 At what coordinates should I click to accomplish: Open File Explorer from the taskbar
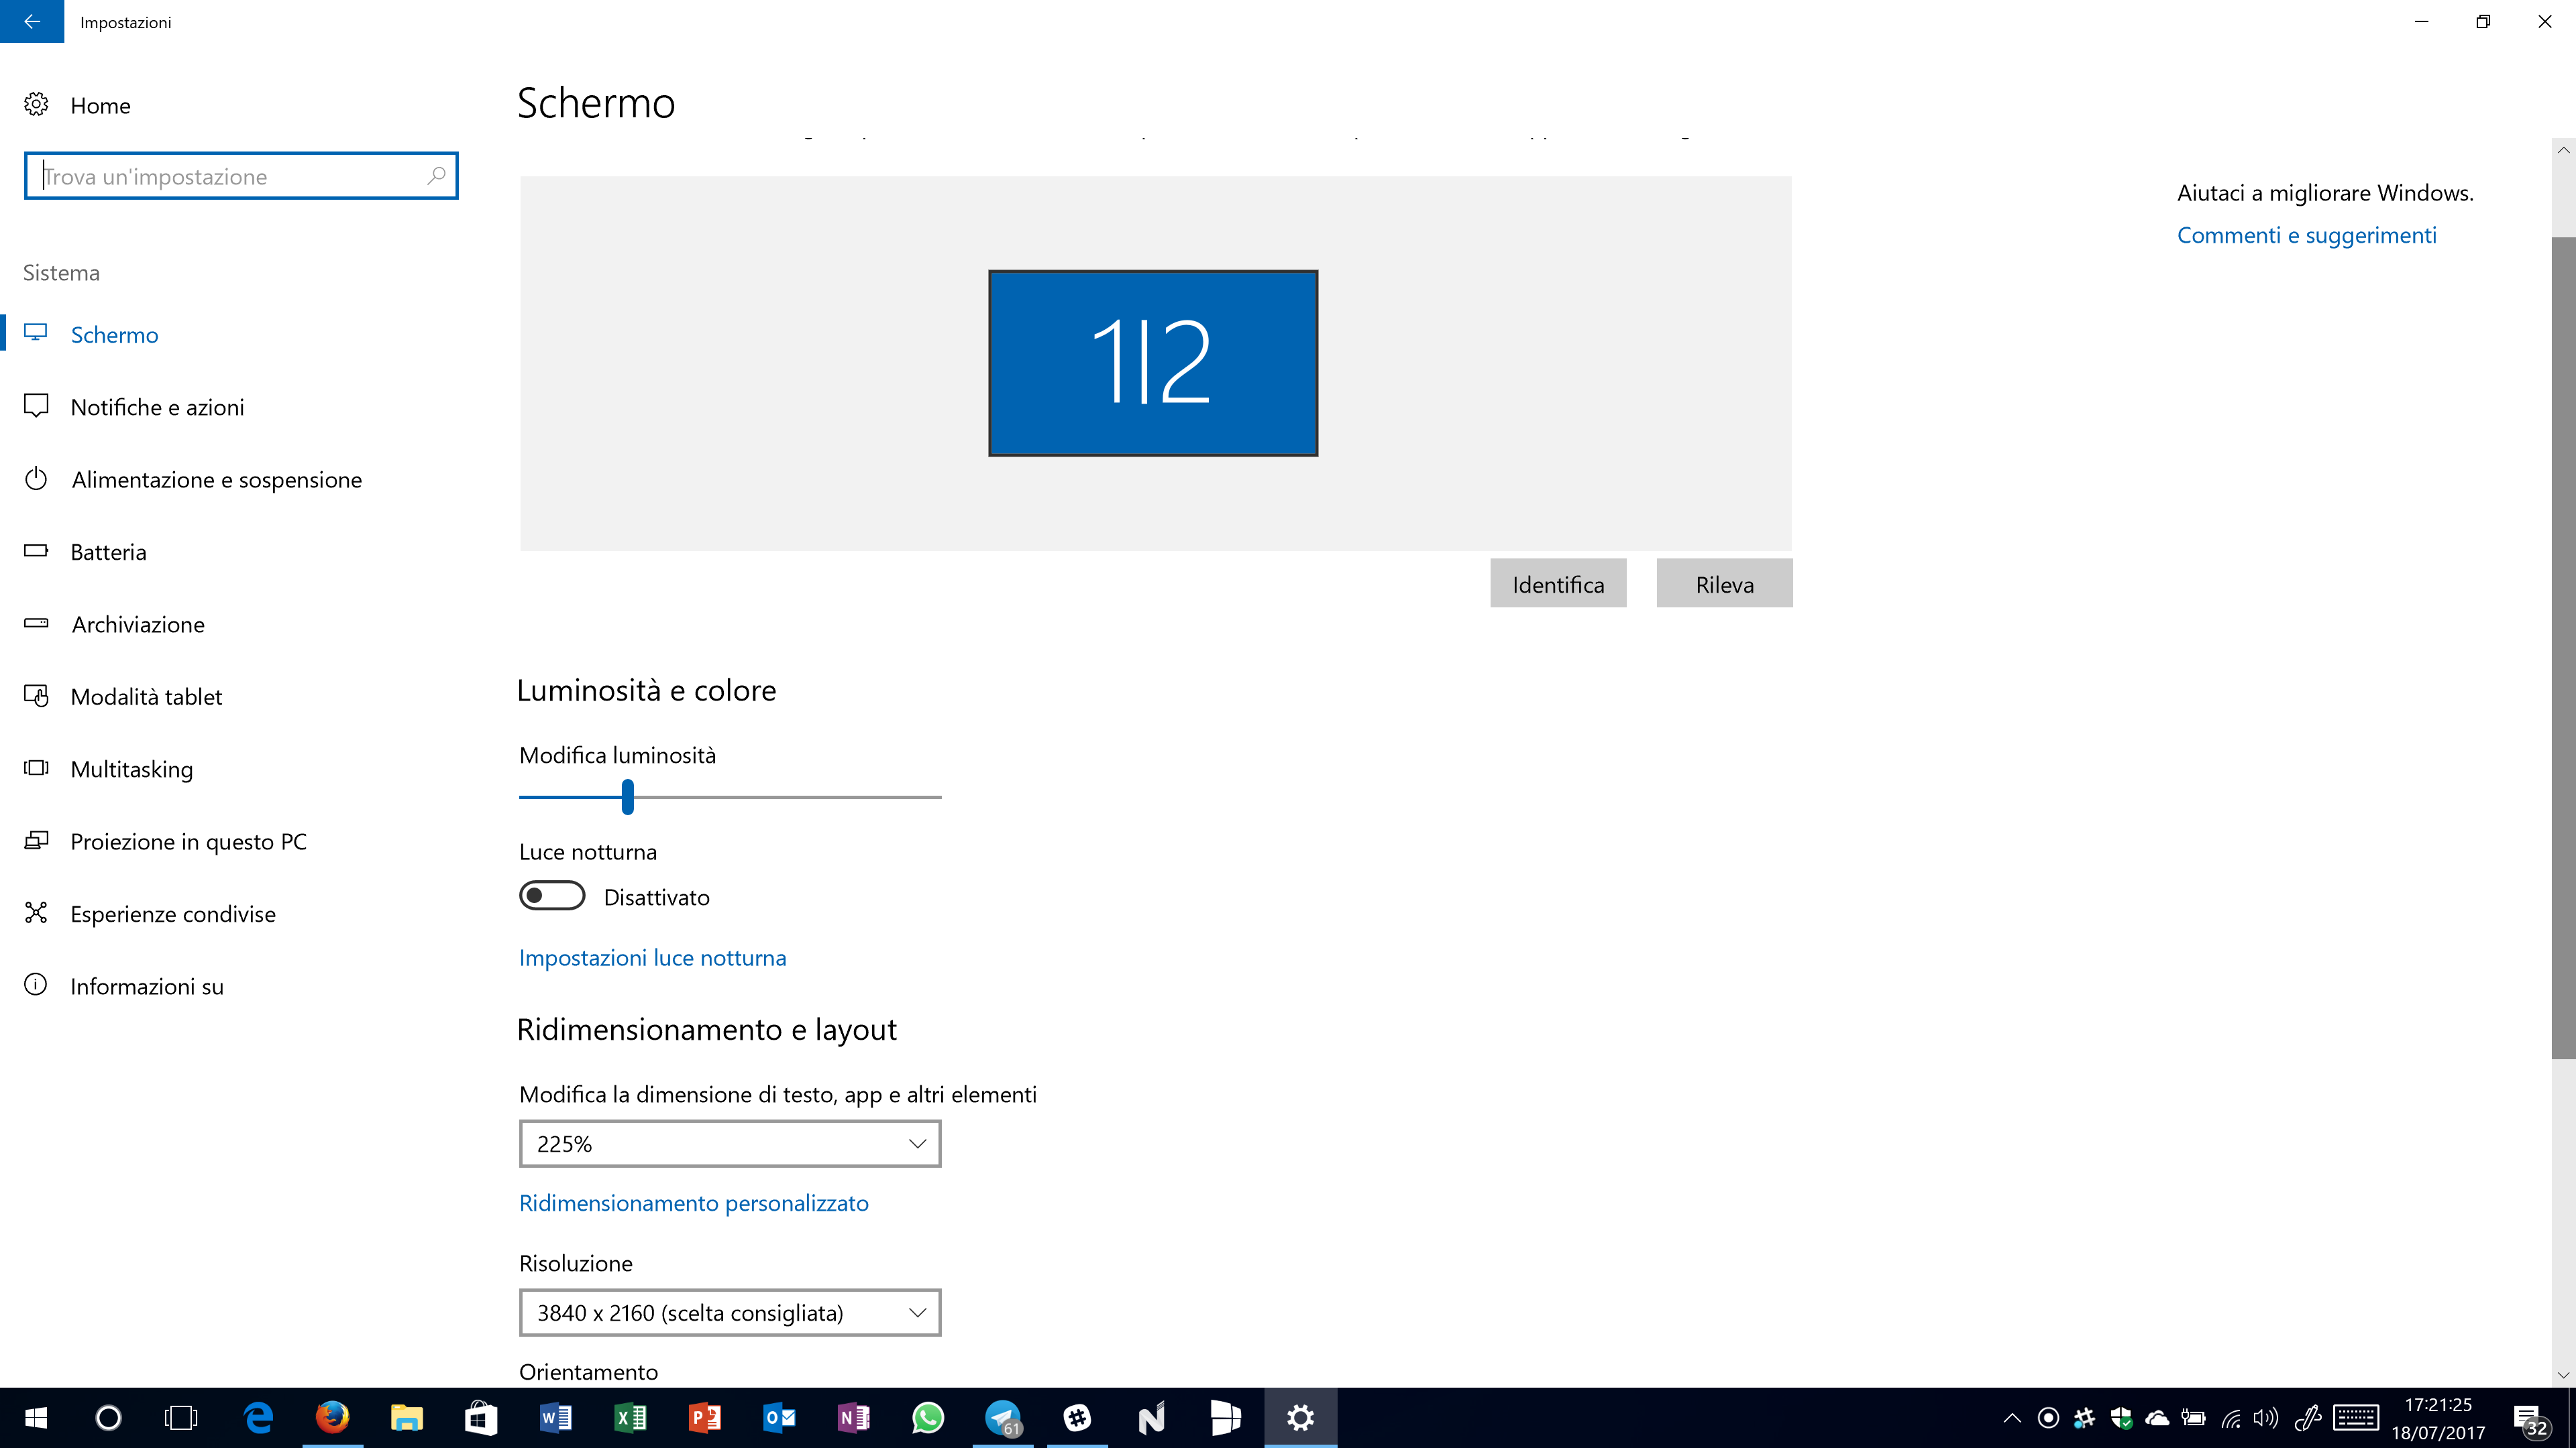pyautogui.click(x=406, y=1417)
